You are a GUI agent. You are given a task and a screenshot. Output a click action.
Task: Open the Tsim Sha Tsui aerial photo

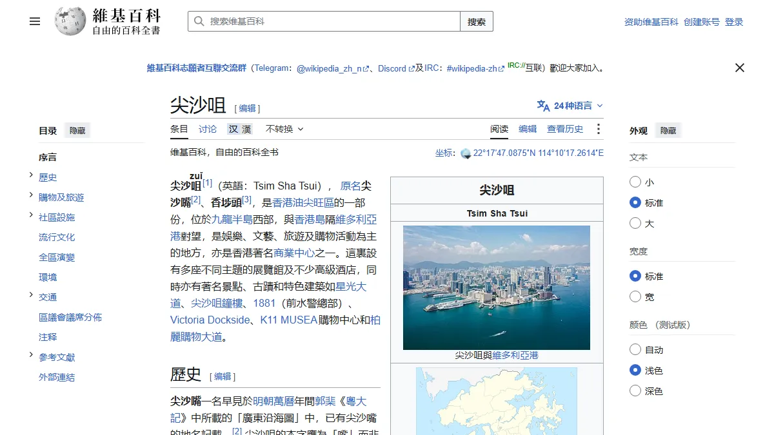click(497, 287)
